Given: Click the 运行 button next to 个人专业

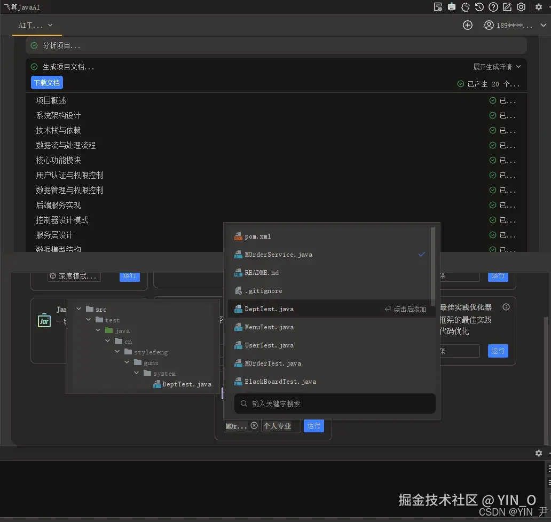Looking at the screenshot, I should point(313,425).
